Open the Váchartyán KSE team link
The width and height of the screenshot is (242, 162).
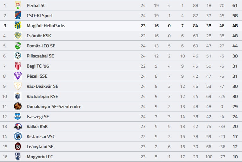pyautogui.click(x=42, y=97)
